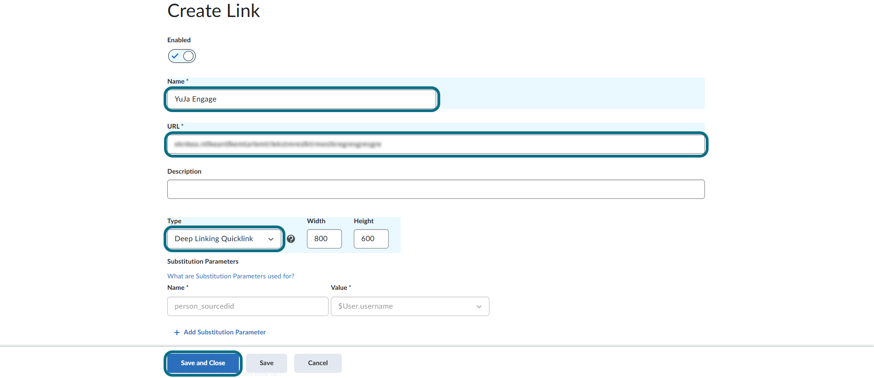Toggle the Enabled switch

[x=182, y=56]
